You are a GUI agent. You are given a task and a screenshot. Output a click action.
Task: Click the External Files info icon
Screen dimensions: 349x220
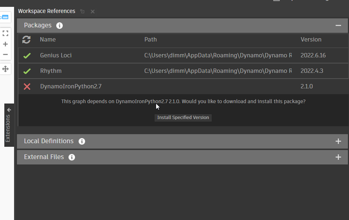coord(71,157)
